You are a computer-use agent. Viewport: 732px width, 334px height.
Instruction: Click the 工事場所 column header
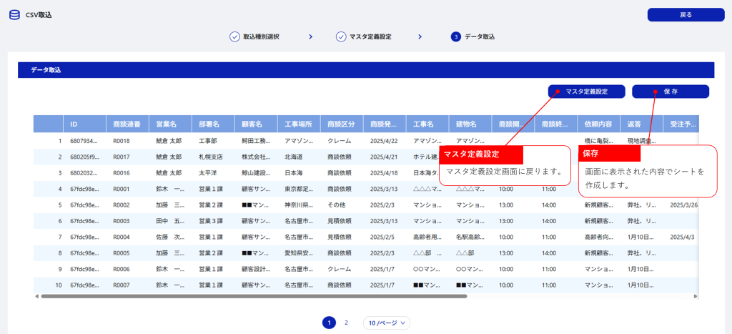[x=300, y=124]
